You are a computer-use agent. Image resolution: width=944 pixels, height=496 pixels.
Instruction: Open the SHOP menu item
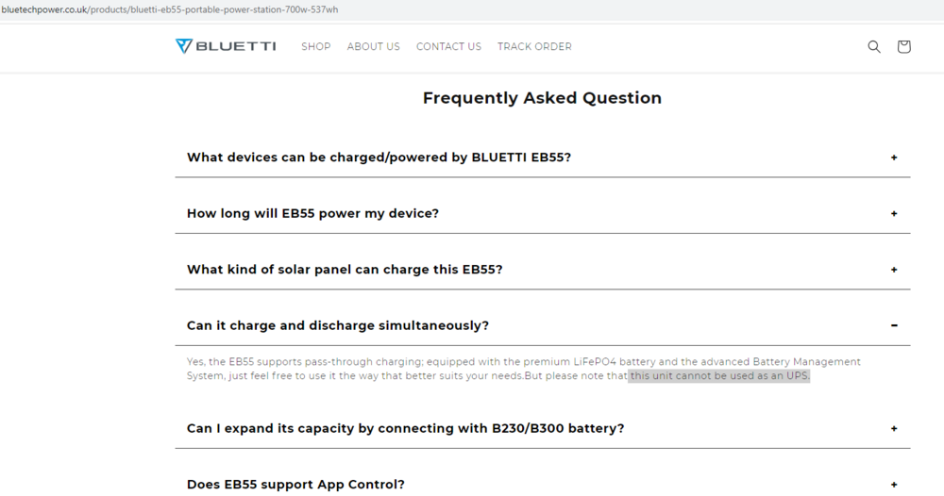click(316, 46)
